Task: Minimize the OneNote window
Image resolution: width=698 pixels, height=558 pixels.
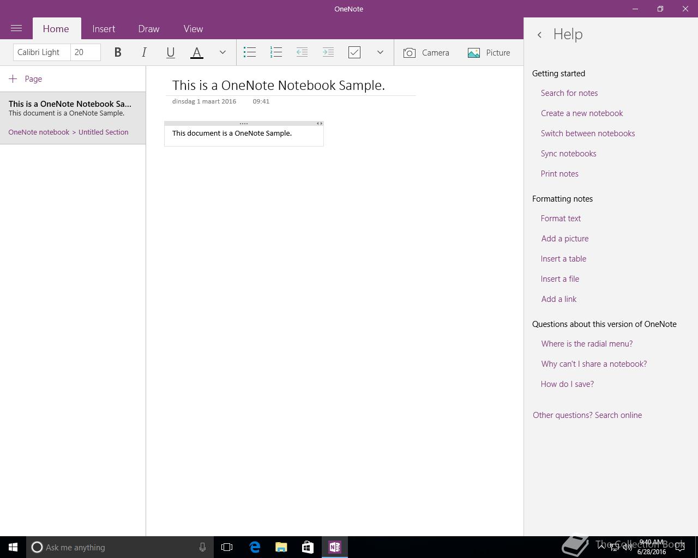Action: point(635,9)
